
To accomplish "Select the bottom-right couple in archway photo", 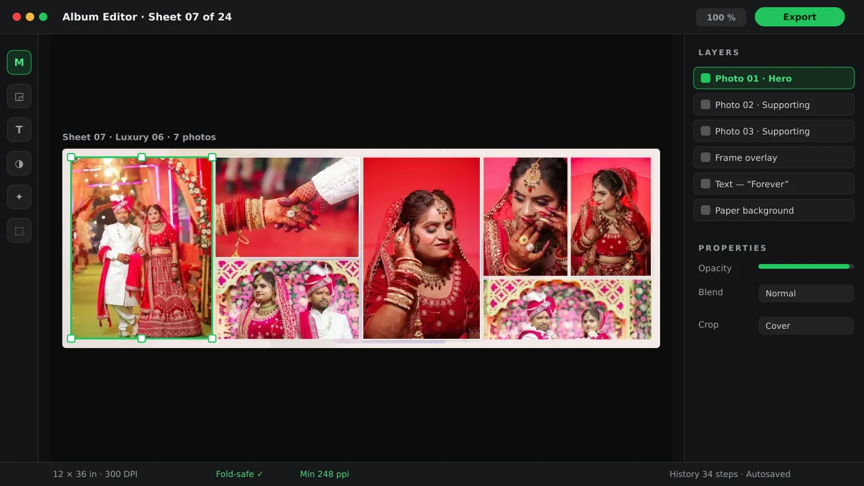I will point(568,309).
